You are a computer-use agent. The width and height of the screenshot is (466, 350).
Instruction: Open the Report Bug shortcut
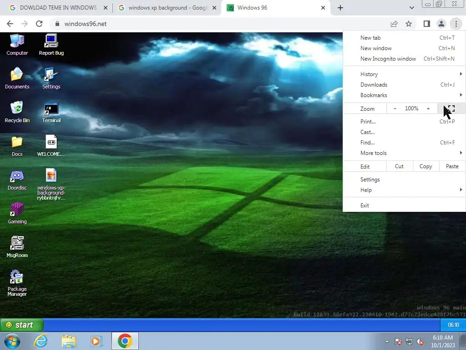pyautogui.click(x=51, y=45)
